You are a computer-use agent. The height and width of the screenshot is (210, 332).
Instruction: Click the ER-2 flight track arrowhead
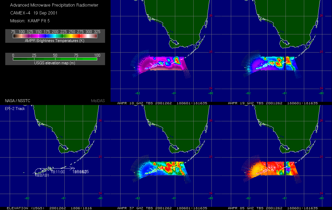pyautogui.click(x=74, y=168)
